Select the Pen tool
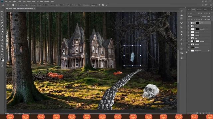This screenshot has height=119, width=213. 2,40
